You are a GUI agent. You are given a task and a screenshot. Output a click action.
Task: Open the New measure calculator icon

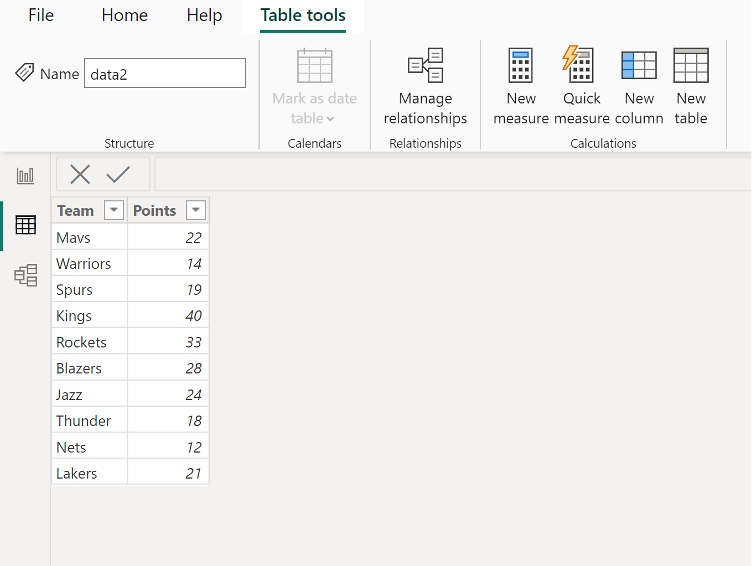[521, 65]
